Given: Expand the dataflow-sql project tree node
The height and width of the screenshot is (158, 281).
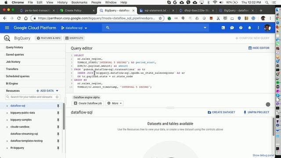Looking at the screenshot, I should coord(7,106).
